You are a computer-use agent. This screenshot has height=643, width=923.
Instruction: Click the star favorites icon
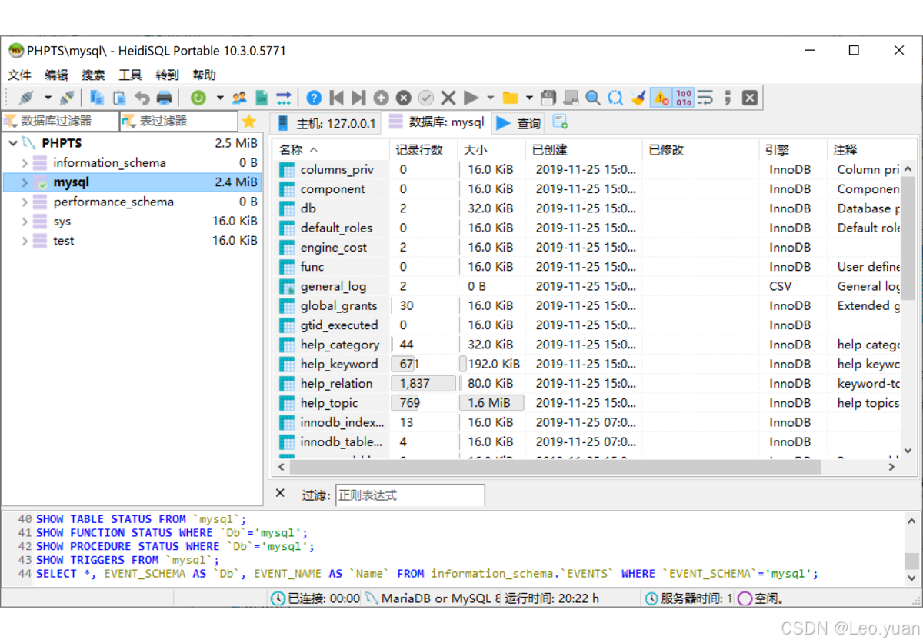(248, 122)
